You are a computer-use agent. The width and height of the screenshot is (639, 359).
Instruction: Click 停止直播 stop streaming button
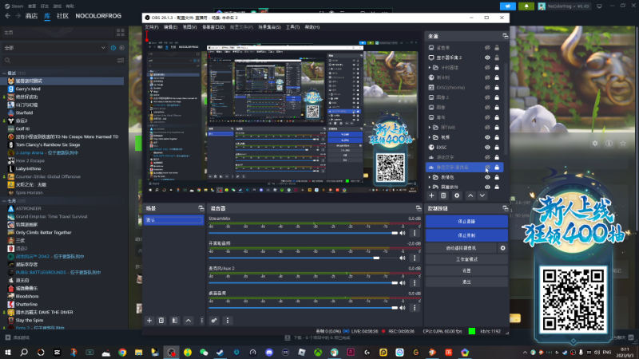click(466, 222)
